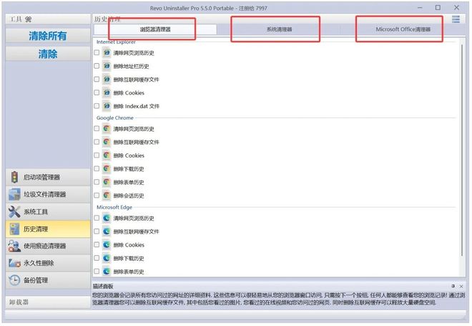Click the IE icon beside 删除地址栏历史
Viewport: 472px width, 326px height.
[x=107, y=66]
